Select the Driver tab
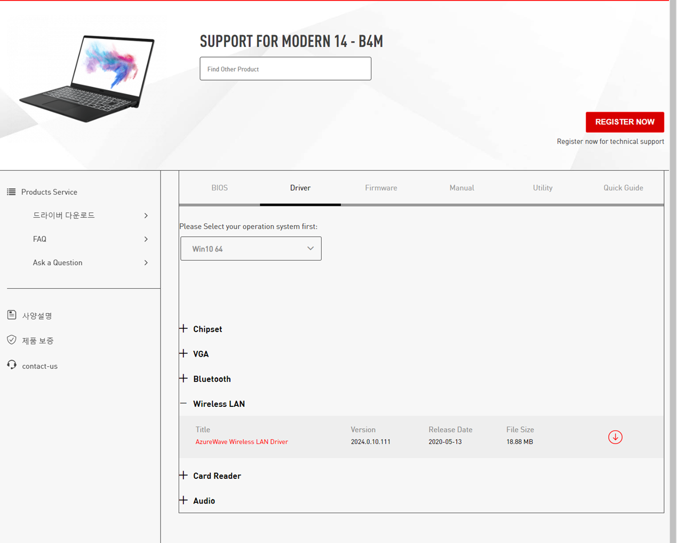 click(x=300, y=188)
